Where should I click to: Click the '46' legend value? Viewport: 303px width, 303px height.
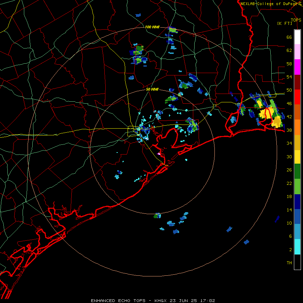point(289,104)
